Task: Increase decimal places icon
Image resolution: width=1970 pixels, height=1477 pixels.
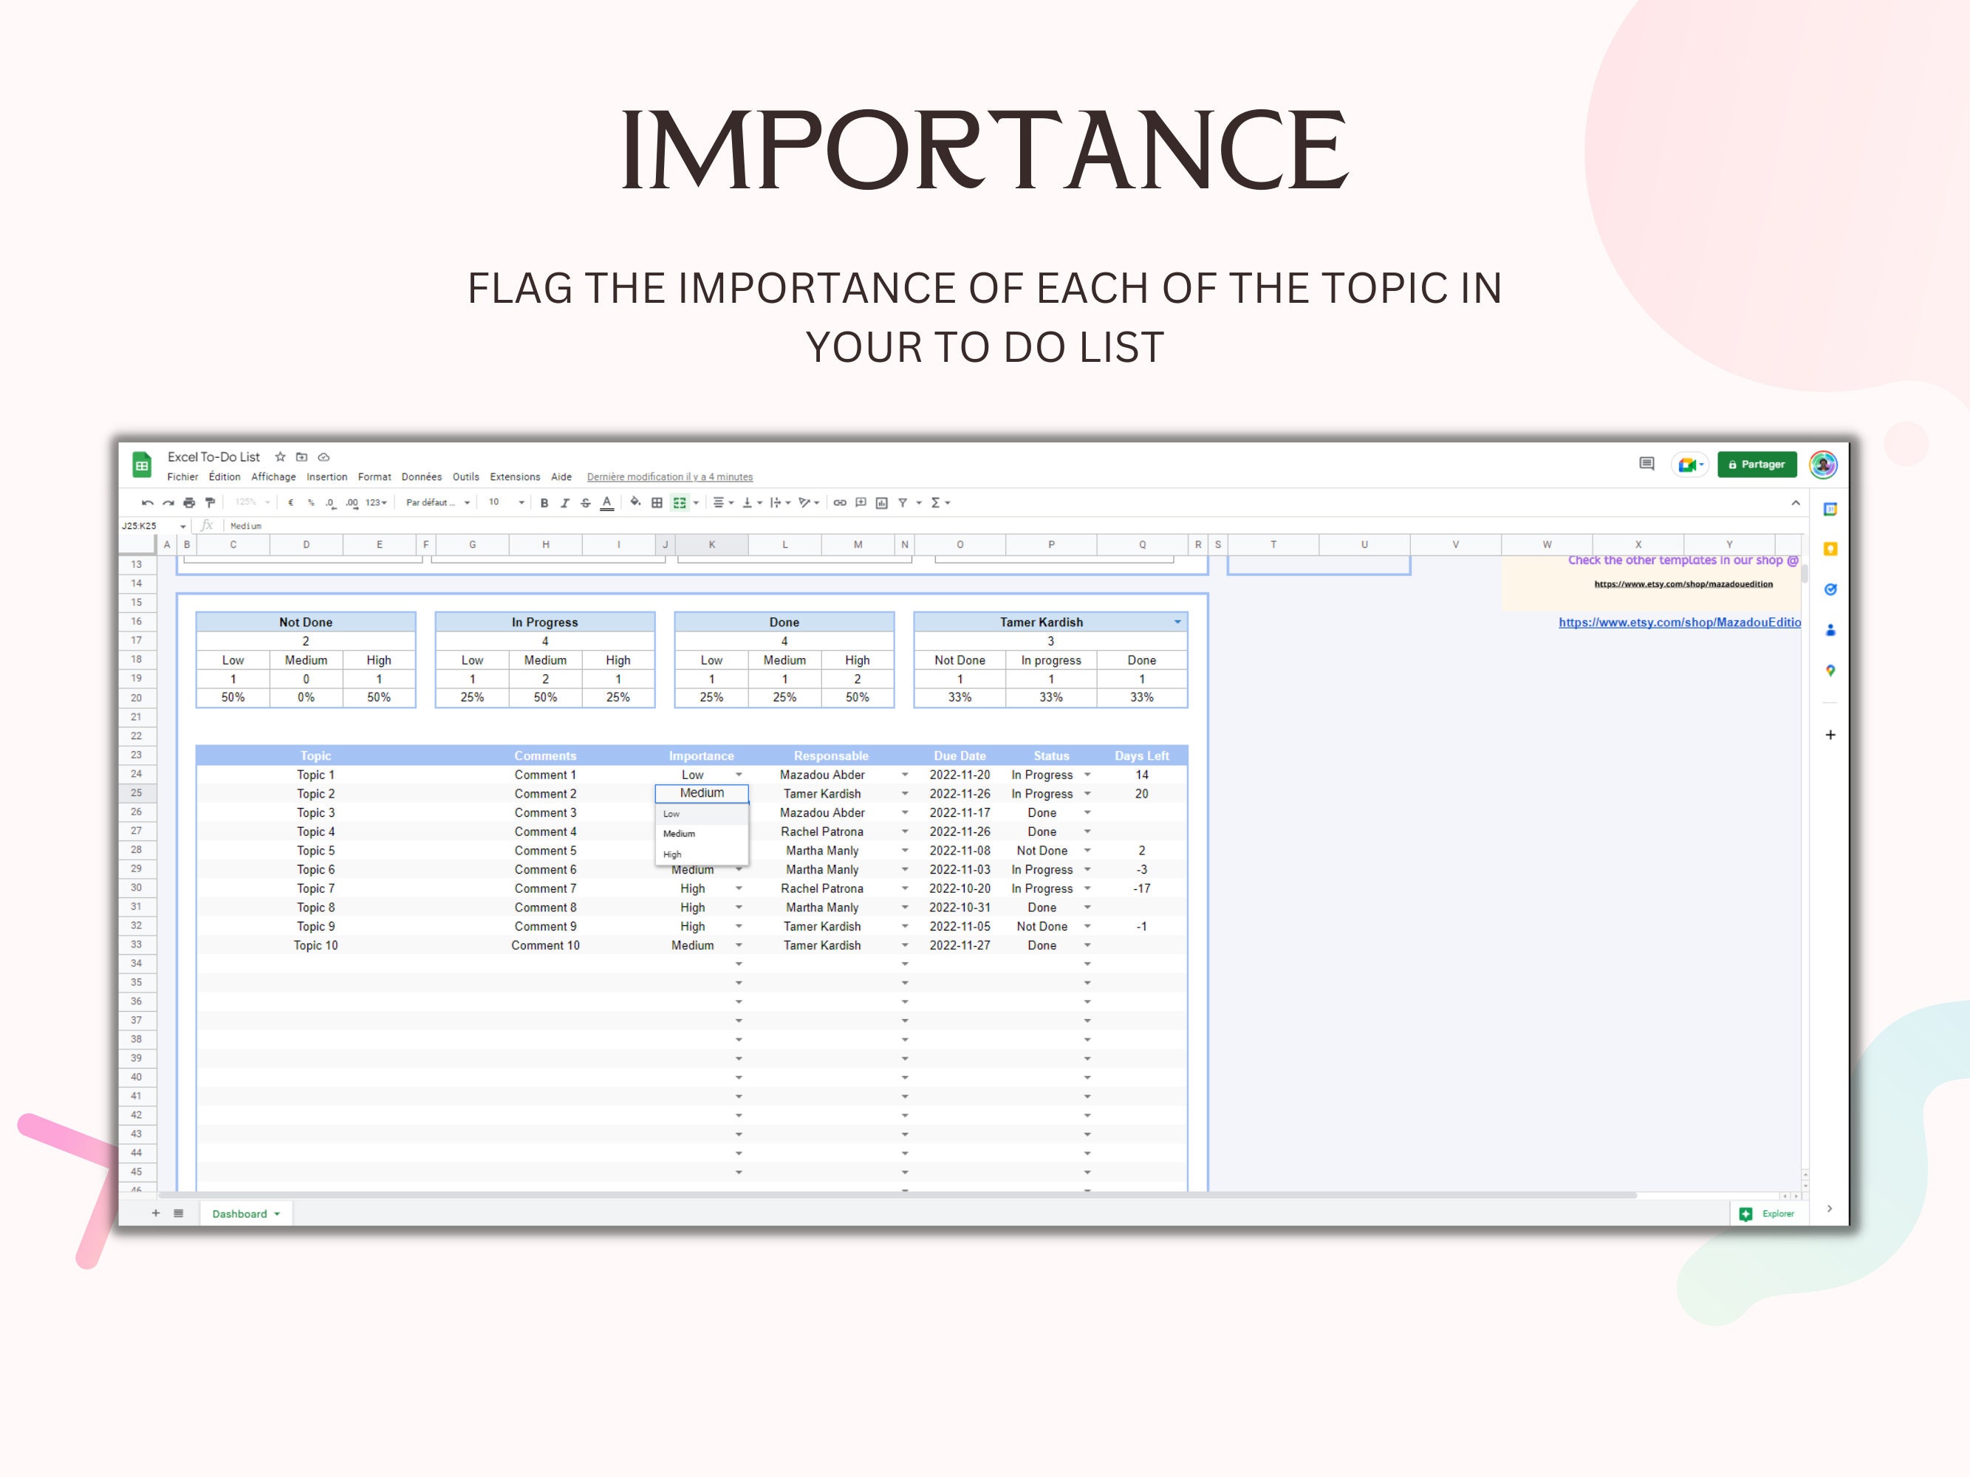Action: click(x=352, y=503)
